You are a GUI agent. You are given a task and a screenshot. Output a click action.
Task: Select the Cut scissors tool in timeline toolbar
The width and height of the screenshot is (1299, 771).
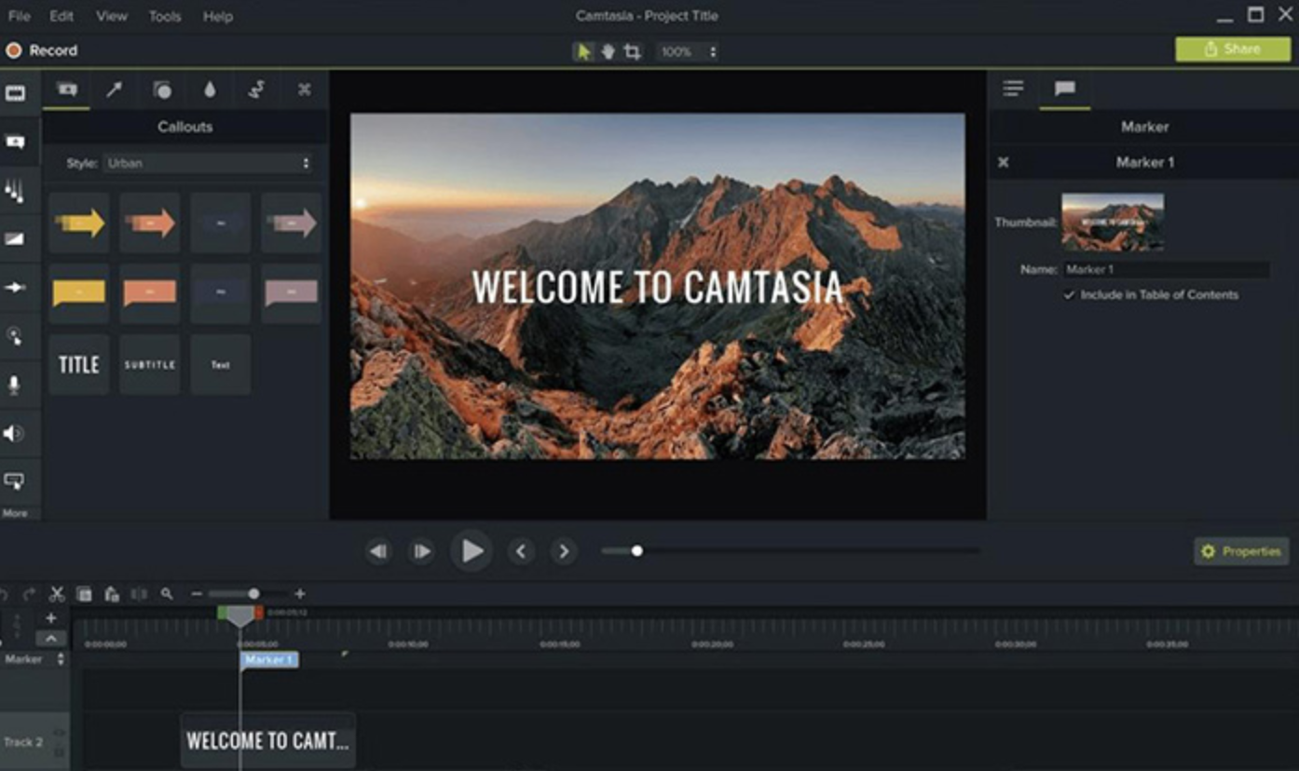coord(58,593)
